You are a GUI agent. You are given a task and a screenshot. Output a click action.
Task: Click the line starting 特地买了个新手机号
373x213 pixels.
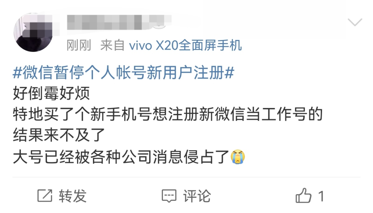click(168, 114)
